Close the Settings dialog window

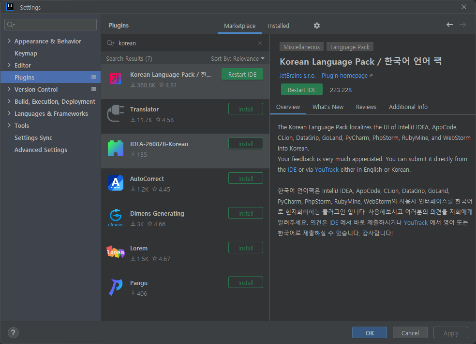pos(464,7)
